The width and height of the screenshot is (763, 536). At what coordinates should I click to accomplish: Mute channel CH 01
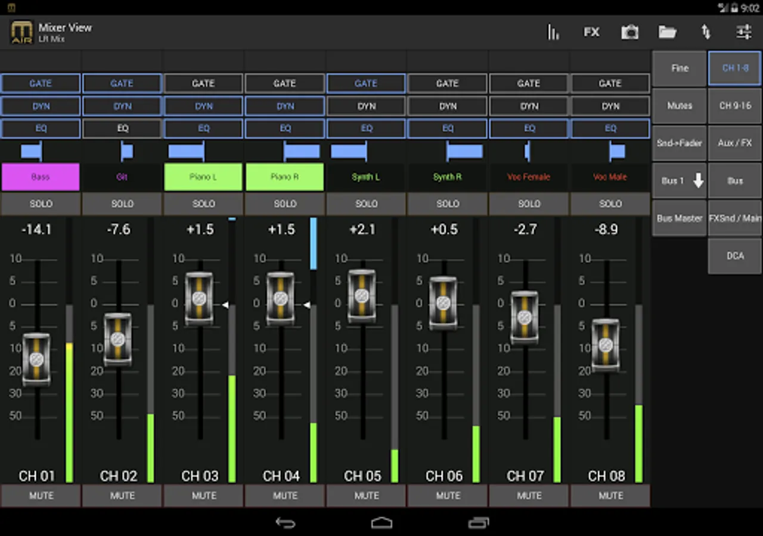tap(41, 496)
